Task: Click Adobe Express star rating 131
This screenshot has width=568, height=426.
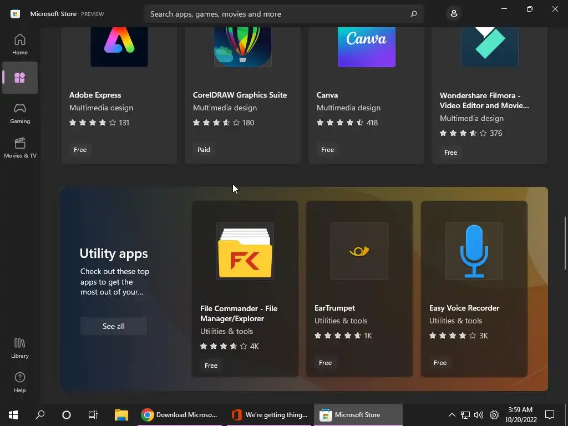Action: [x=99, y=123]
